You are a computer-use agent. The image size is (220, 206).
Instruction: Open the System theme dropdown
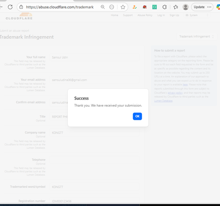pyautogui.click(x=197, y=15)
